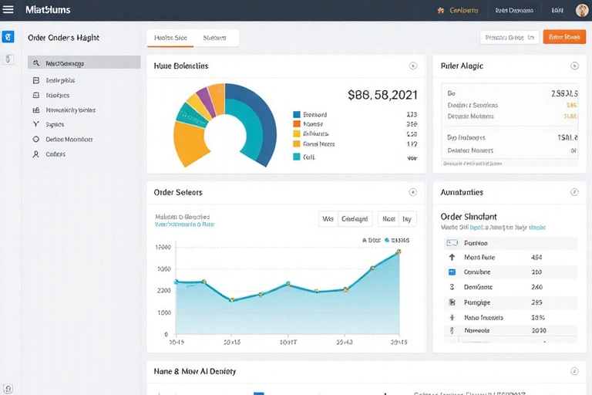Click the person icon beside Cofiers
592x395 pixels.
coord(36,154)
